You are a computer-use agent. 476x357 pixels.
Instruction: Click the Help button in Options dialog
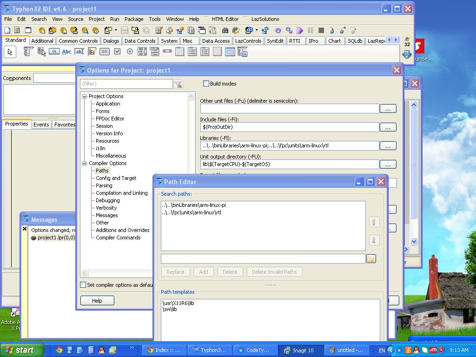(97, 301)
